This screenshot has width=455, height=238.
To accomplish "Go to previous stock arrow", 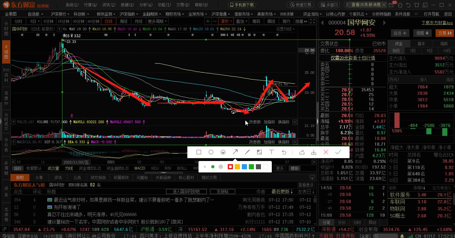I will pos(322,23).
